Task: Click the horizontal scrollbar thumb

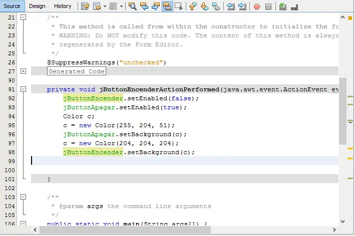Action: coord(125,230)
